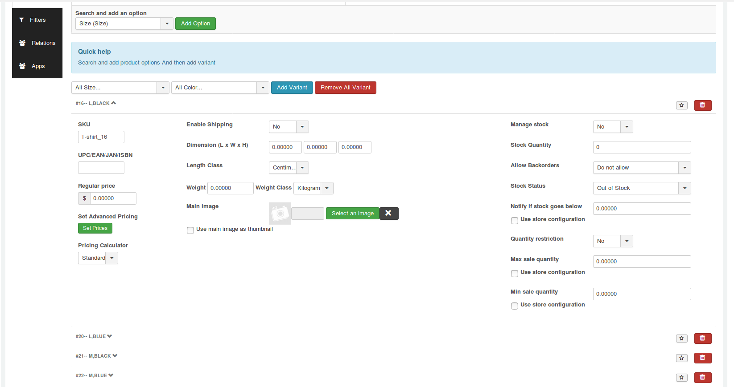Tick store configuration under Max sale quantity

coord(515,274)
